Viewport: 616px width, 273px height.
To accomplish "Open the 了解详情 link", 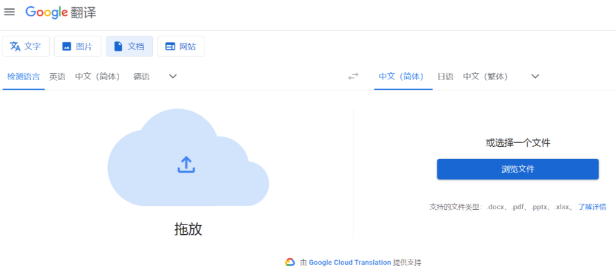I will pos(592,207).
